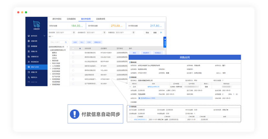Open the 更多 dropdown below the filters
268x139 pixels.
coord(50,37)
